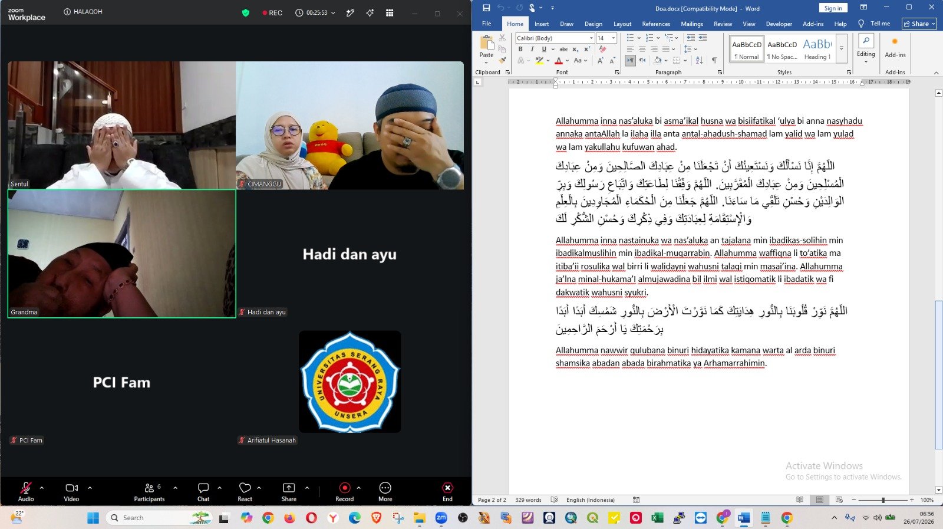943x529 pixels.
Task: Share screen in Zoom meeting
Action: (289, 491)
